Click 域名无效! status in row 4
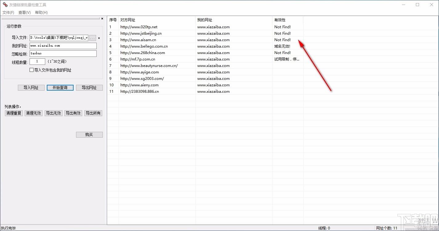The height and width of the screenshot is (231, 439). coord(282,46)
